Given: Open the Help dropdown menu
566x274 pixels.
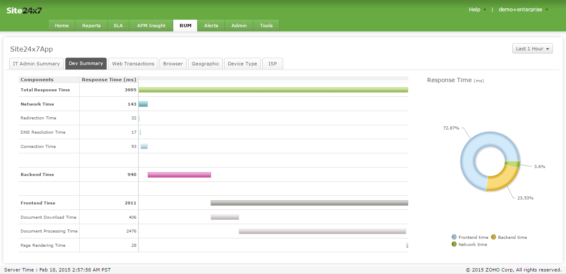Looking at the screenshot, I should click(477, 10).
